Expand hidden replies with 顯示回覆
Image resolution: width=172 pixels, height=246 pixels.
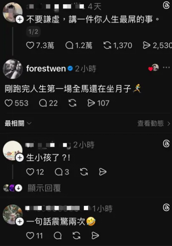[x=44, y=188]
